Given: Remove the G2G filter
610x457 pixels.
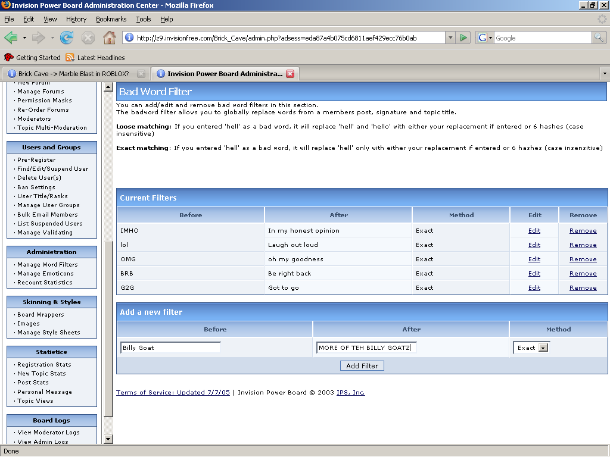Looking at the screenshot, I should (583, 287).
